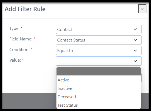Screen dimensions: 151x111
Task: Collapse the Value list using its chevron
Action: click(x=135, y=61)
